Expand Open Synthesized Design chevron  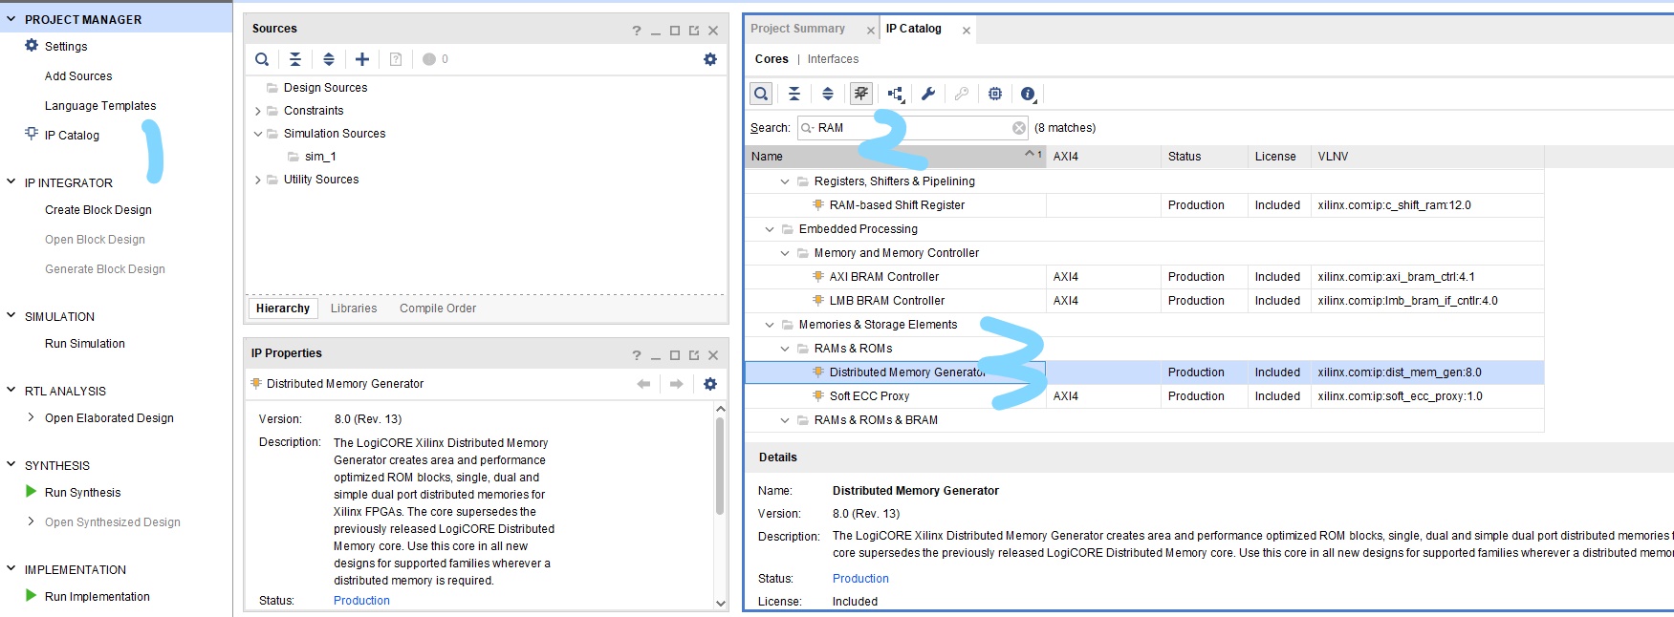pyautogui.click(x=32, y=521)
